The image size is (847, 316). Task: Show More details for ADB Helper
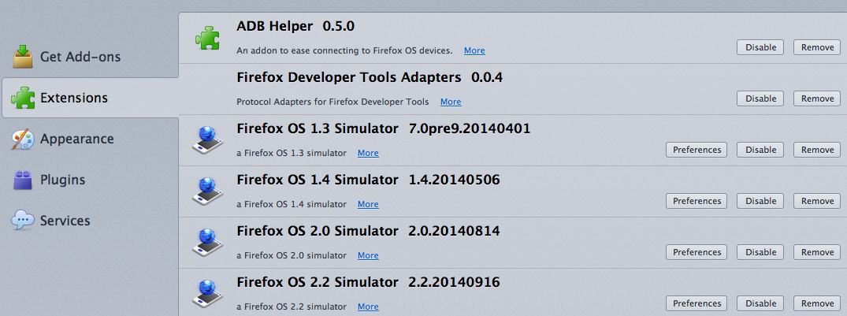click(x=474, y=50)
